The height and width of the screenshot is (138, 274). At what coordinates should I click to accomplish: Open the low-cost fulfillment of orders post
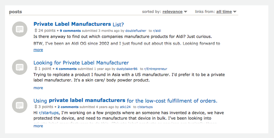tap(125, 100)
